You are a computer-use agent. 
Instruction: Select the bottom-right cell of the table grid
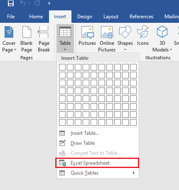point(133,122)
